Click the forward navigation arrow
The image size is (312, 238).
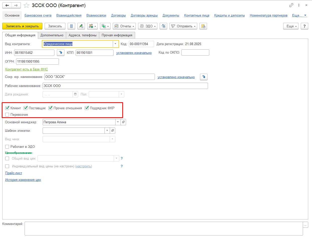click(x=16, y=5)
